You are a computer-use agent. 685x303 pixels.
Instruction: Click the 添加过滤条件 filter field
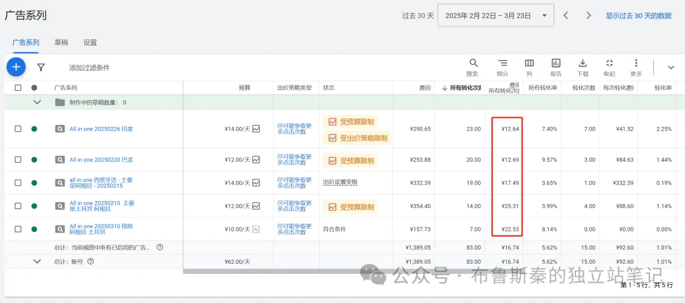tap(89, 68)
